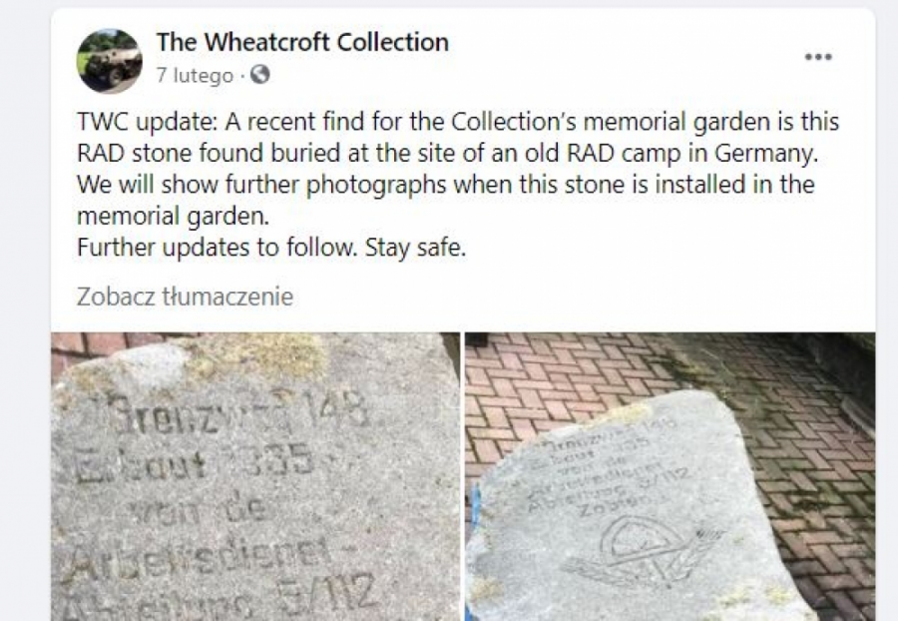
Task: Click the moss patch on left stone photo
Action: pyautogui.click(x=252, y=355)
